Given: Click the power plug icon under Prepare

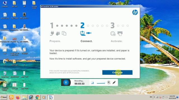Looking at the screenshot, I should (52, 33).
